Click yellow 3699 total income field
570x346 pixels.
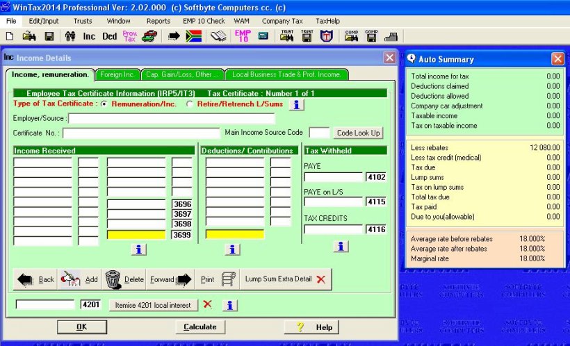tap(136, 235)
